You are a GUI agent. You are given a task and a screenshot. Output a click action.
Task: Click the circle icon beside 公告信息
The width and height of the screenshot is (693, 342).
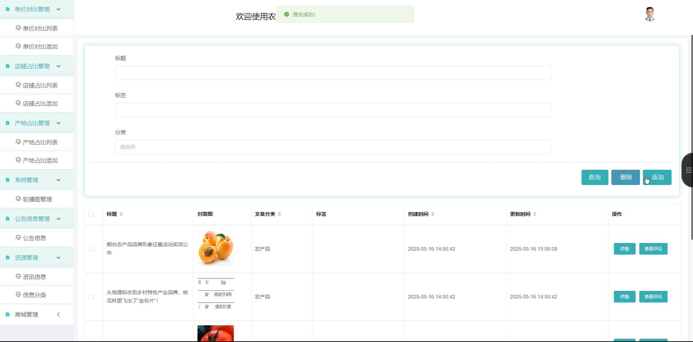click(x=18, y=238)
